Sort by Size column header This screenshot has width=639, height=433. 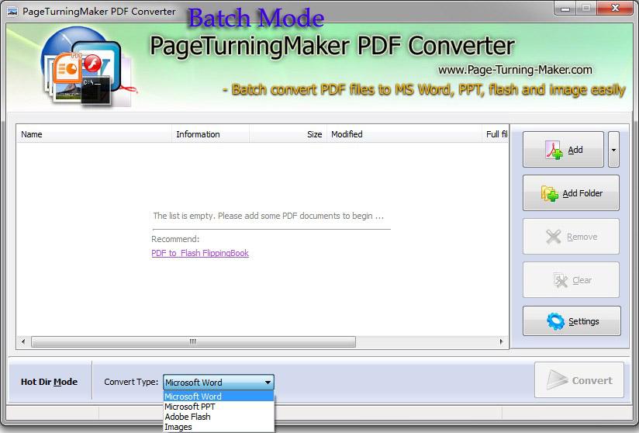[x=288, y=134]
